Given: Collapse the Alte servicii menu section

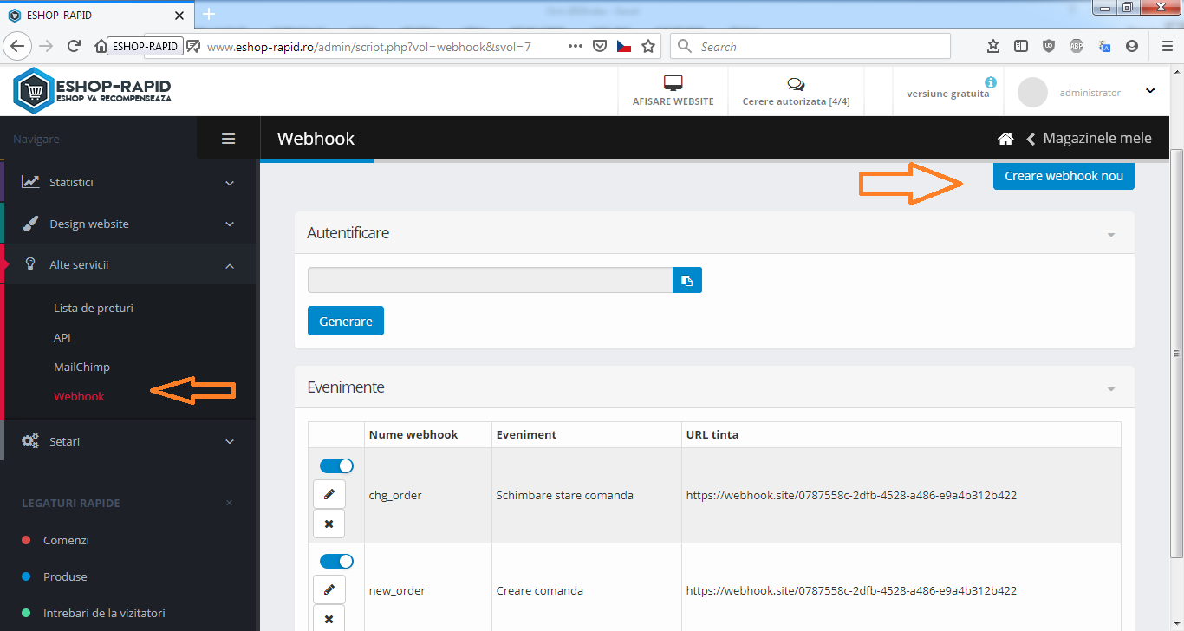Looking at the screenshot, I should click(128, 264).
